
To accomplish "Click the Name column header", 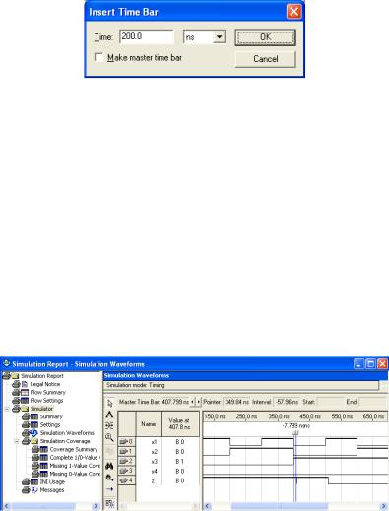I will (x=149, y=423).
